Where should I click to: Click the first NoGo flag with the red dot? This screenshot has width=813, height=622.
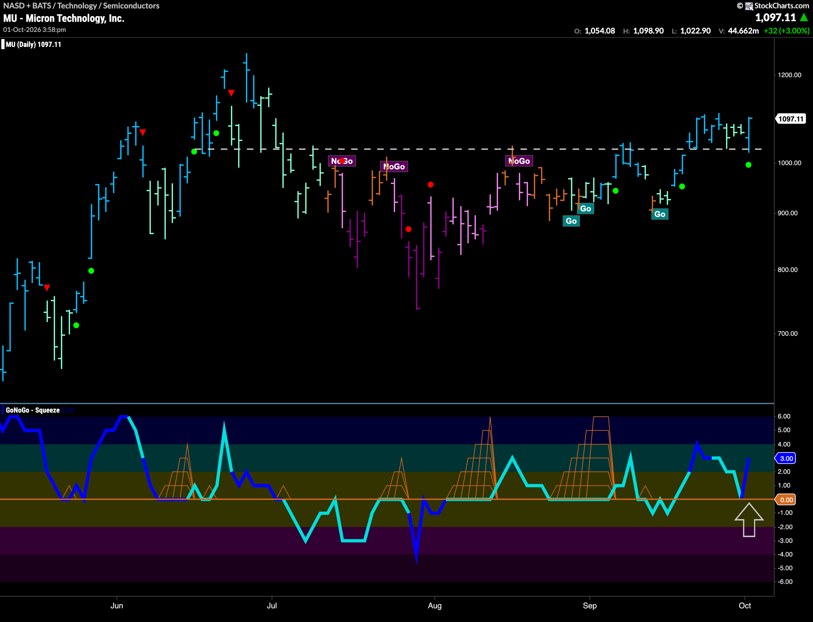(x=342, y=161)
